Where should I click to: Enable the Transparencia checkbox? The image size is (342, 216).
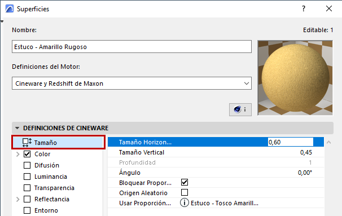pos(27,188)
